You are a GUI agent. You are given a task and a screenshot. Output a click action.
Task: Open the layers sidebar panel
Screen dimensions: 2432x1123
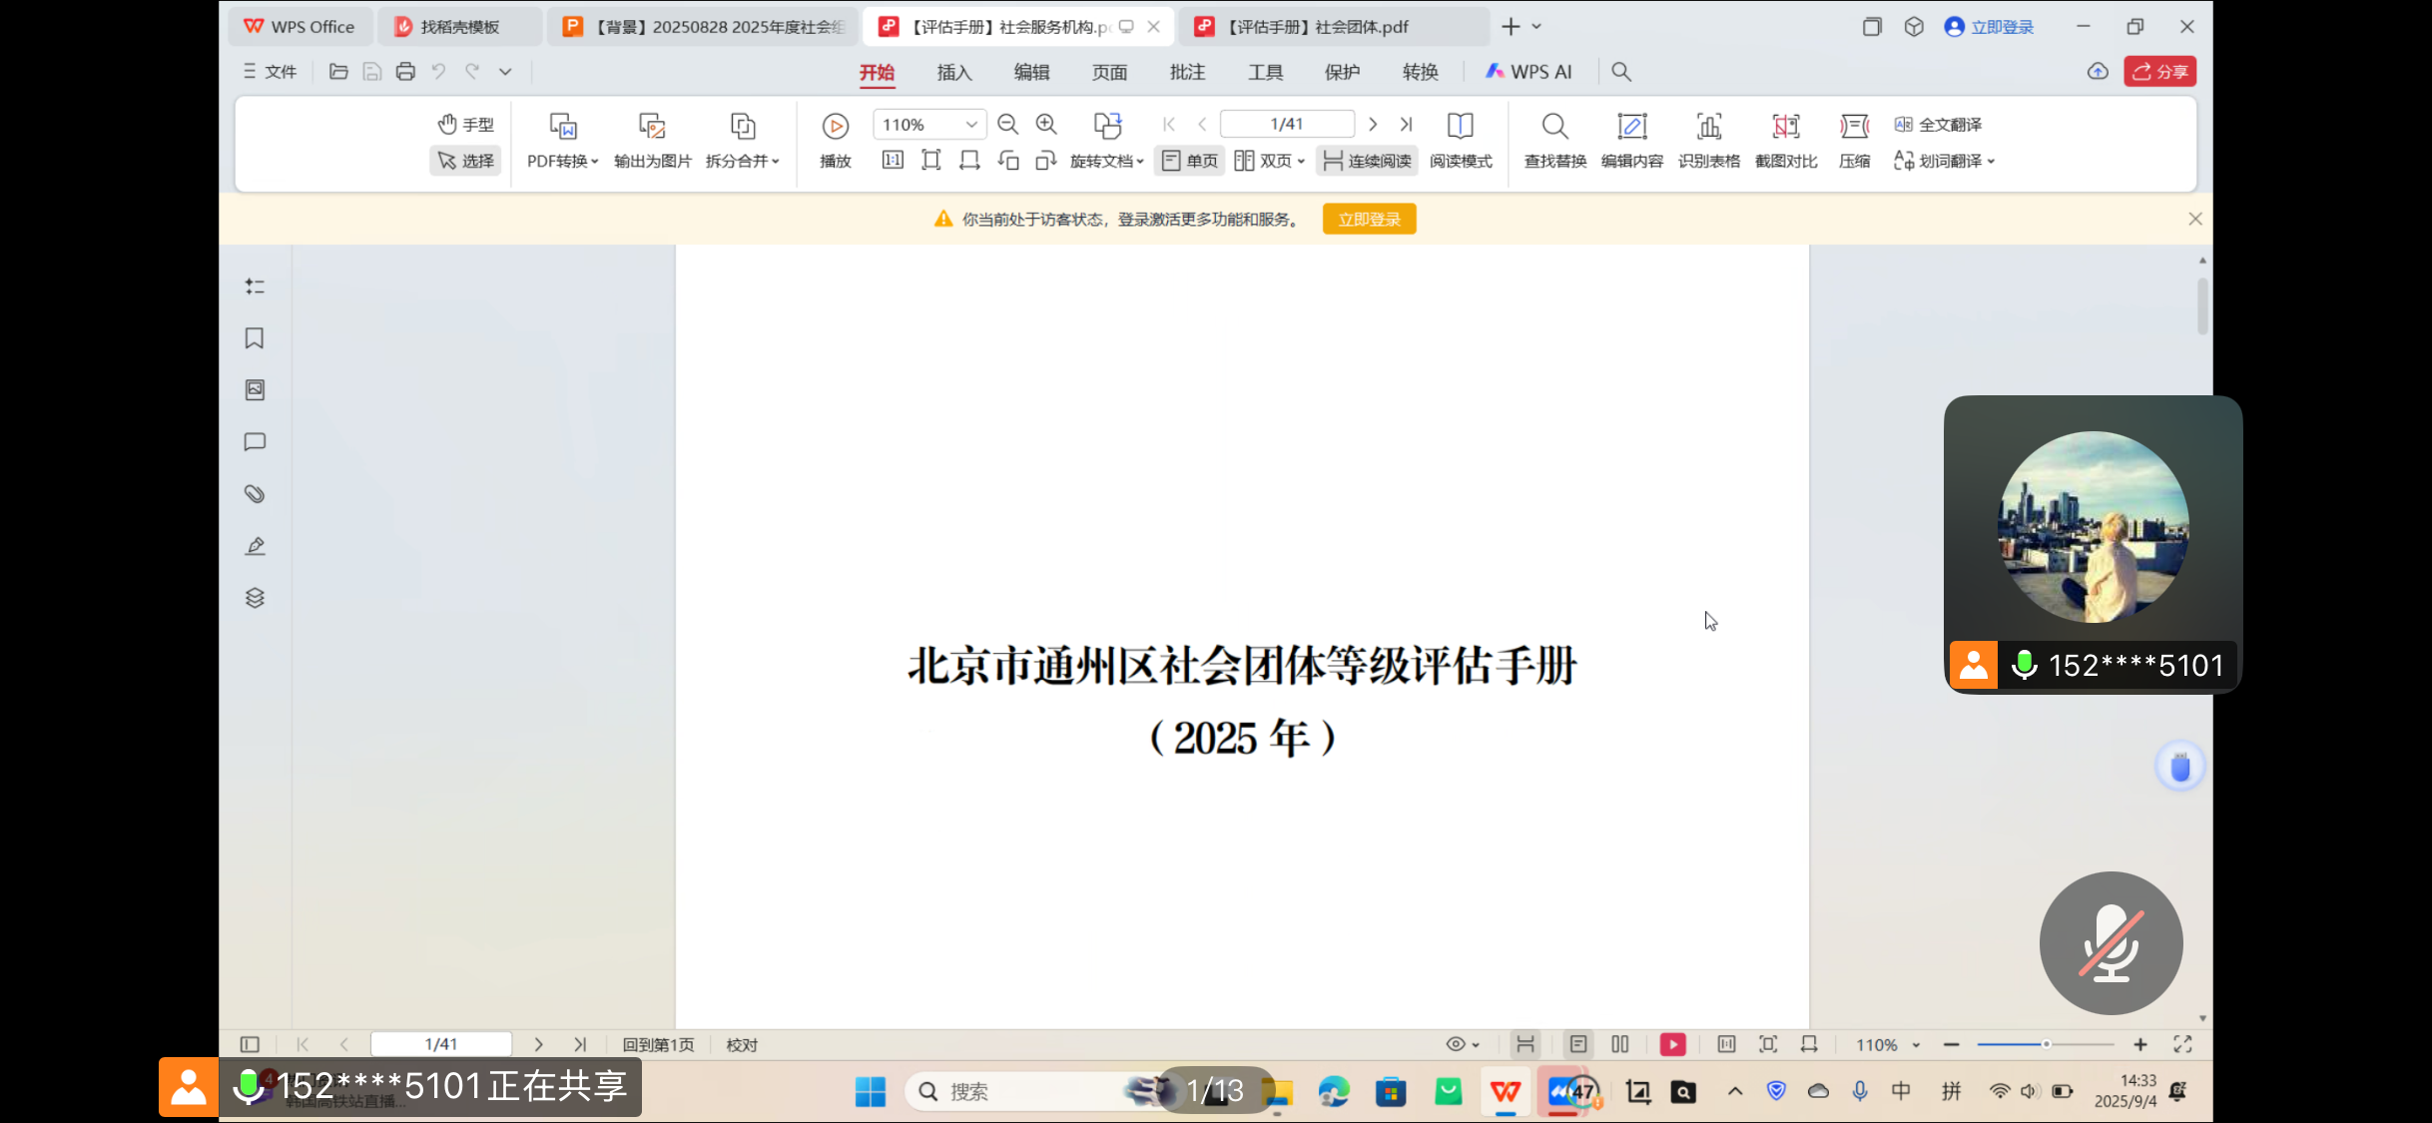[x=255, y=598]
